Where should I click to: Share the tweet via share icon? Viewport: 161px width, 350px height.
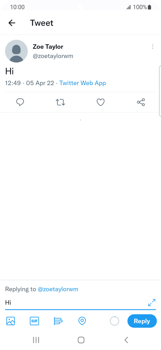coord(141,102)
